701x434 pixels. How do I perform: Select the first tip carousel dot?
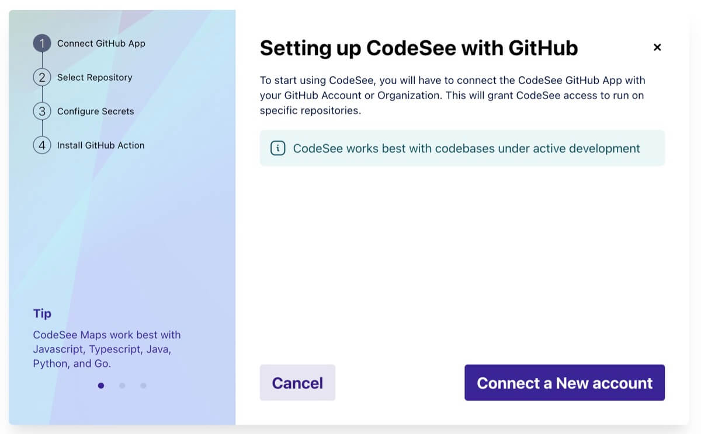coord(101,386)
